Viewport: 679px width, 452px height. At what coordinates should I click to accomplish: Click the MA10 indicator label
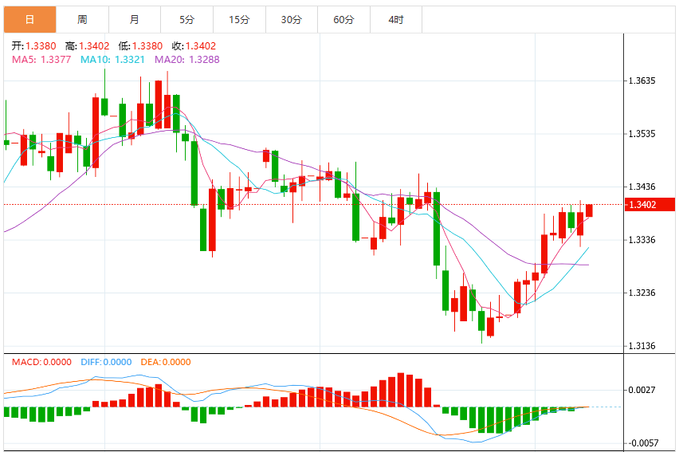112,59
